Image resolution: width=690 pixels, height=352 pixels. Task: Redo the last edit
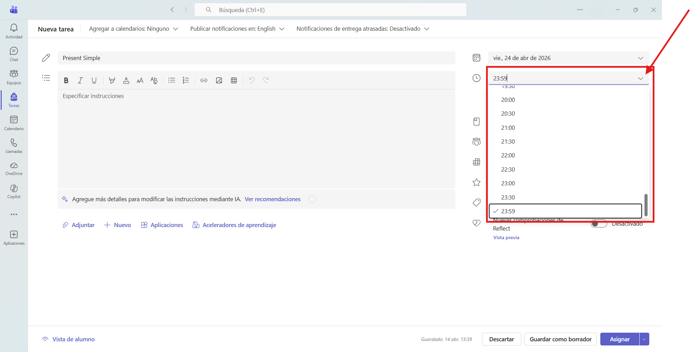click(x=266, y=80)
